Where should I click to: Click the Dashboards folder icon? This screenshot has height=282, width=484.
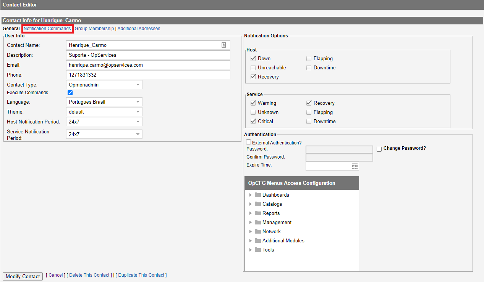(258, 195)
